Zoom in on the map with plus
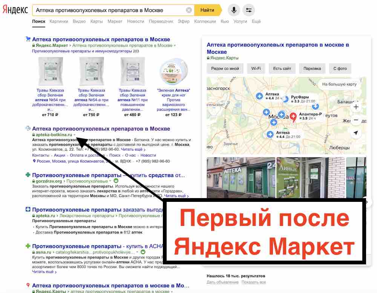The width and height of the screenshot is (377, 293). point(356,107)
